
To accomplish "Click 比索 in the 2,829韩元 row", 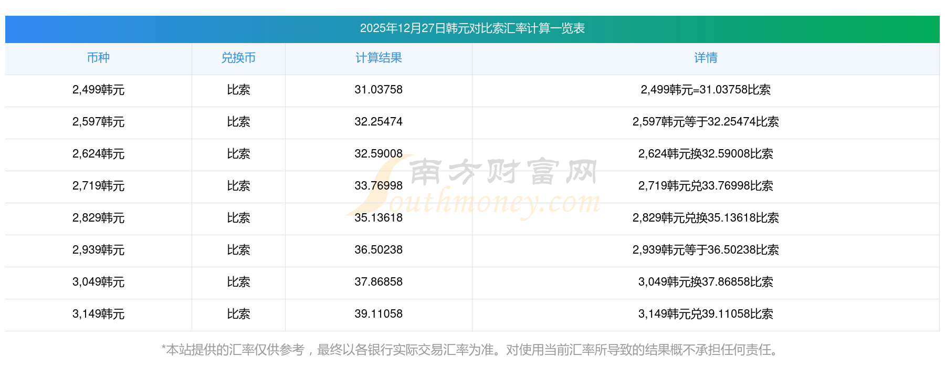I will (x=238, y=218).
